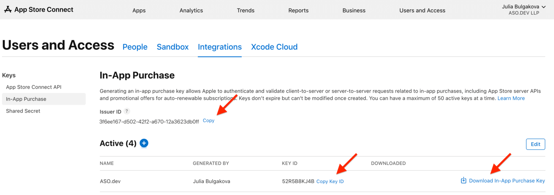
Task: Click the Edit button for active keys
Action: click(x=536, y=144)
